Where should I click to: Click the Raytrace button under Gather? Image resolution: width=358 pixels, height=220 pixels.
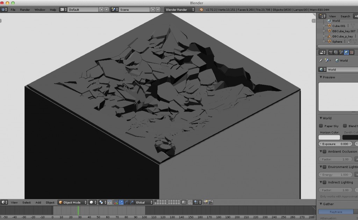pyautogui.click(x=336, y=211)
